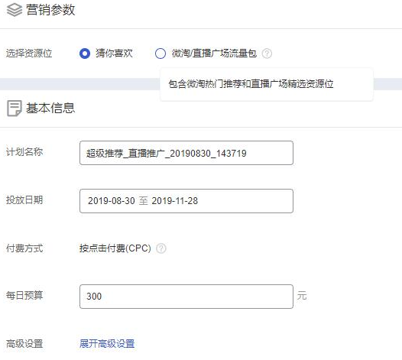This screenshot has width=402, height=360.
Task: Select the 猜你喜欢 radio button
Action: 85,54
